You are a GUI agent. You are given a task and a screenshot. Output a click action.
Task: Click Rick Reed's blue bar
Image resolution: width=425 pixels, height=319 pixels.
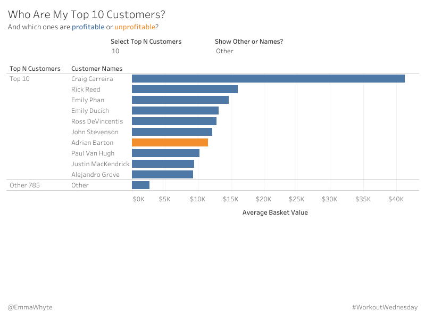[x=185, y=89]
